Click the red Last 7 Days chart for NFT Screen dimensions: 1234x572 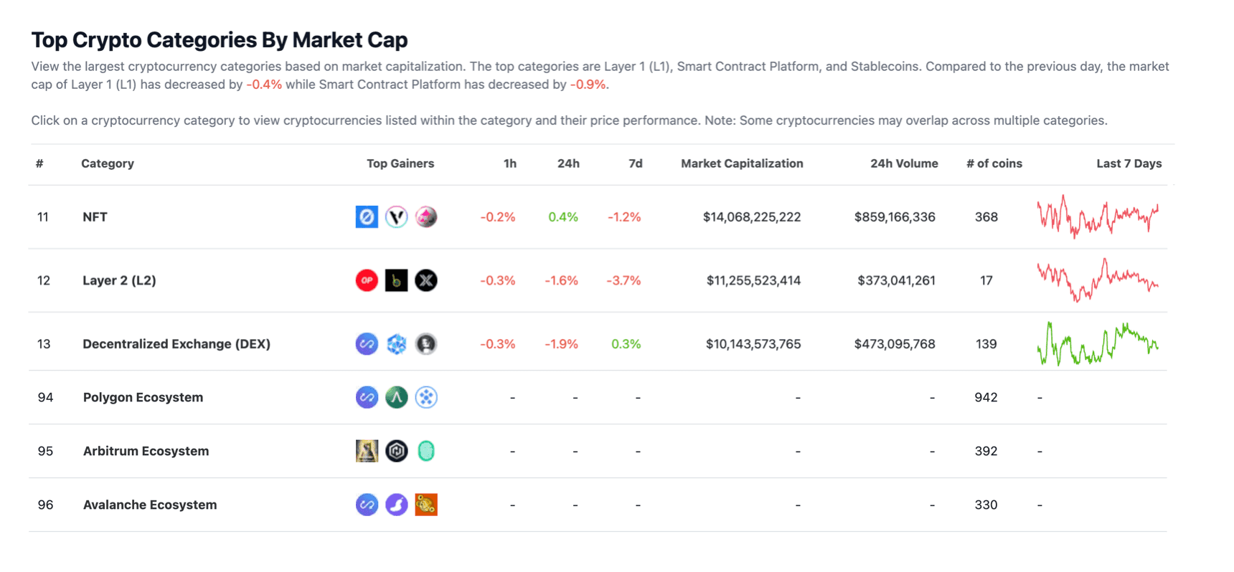click(x=1098, y=216)
